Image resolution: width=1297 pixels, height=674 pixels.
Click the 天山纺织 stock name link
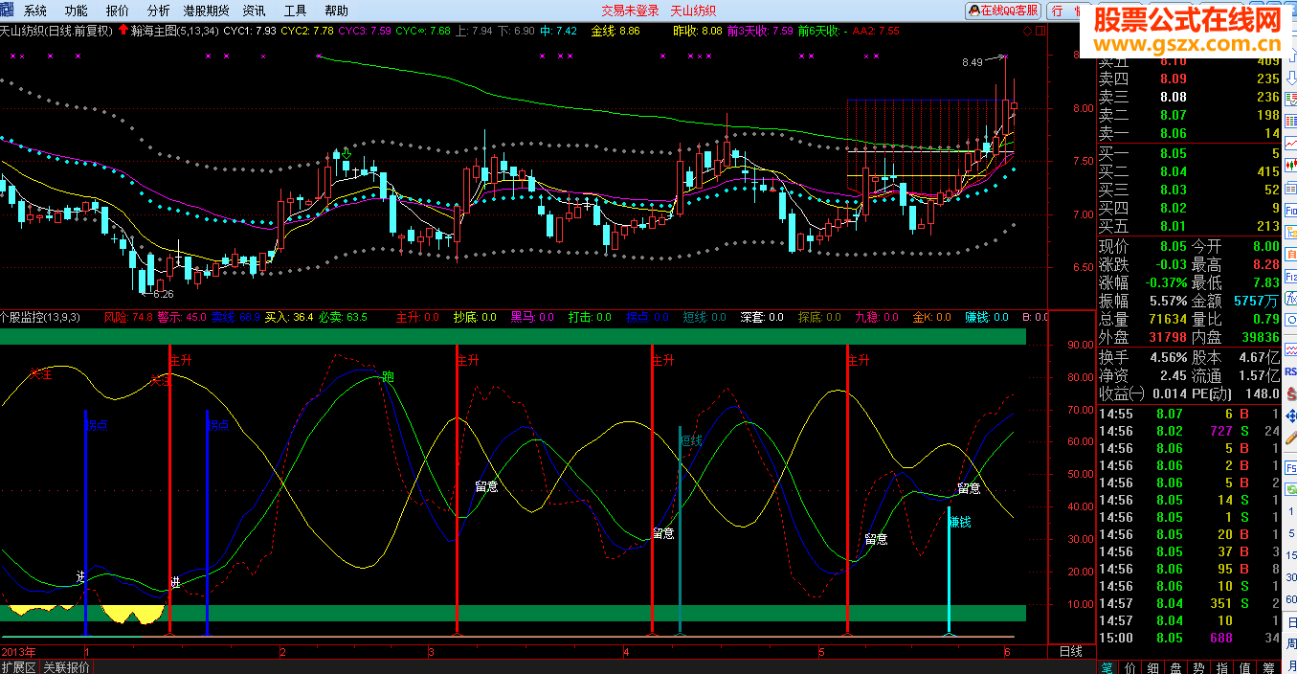693,11
